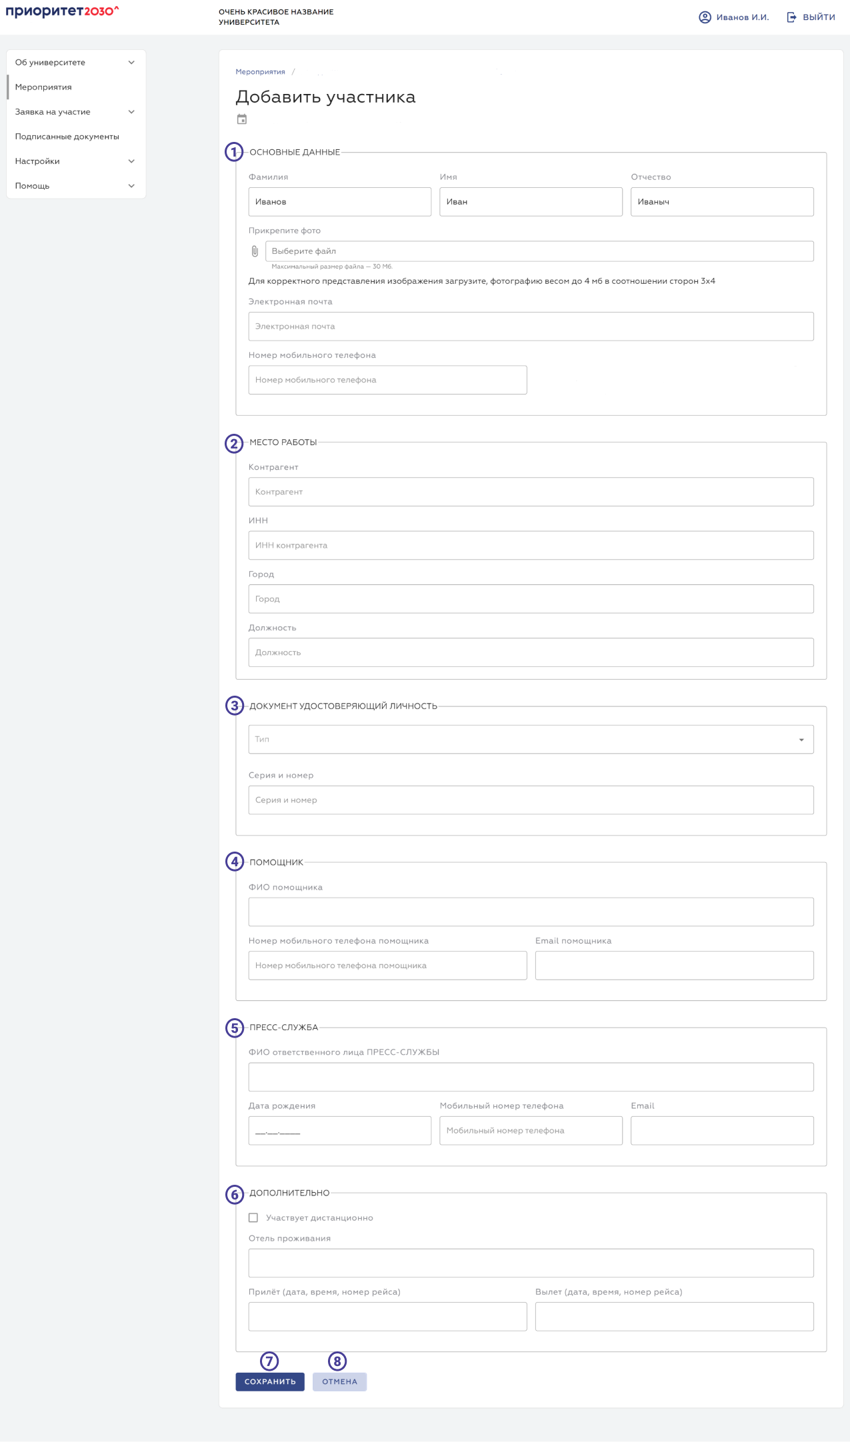Click the paperclip attach photo icon
This screenshot has height=1442, width=850.
click(255, 251)
